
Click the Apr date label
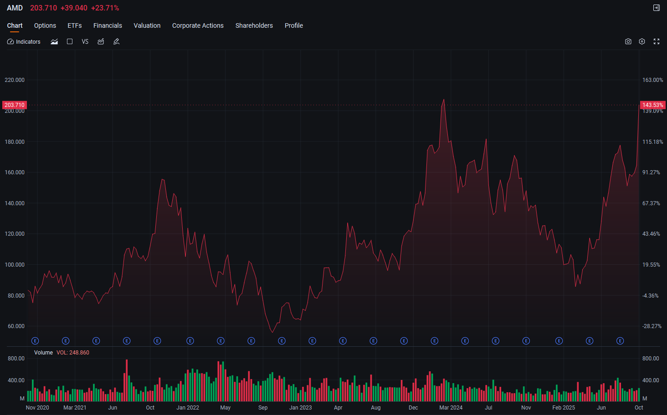click(338, 408)
